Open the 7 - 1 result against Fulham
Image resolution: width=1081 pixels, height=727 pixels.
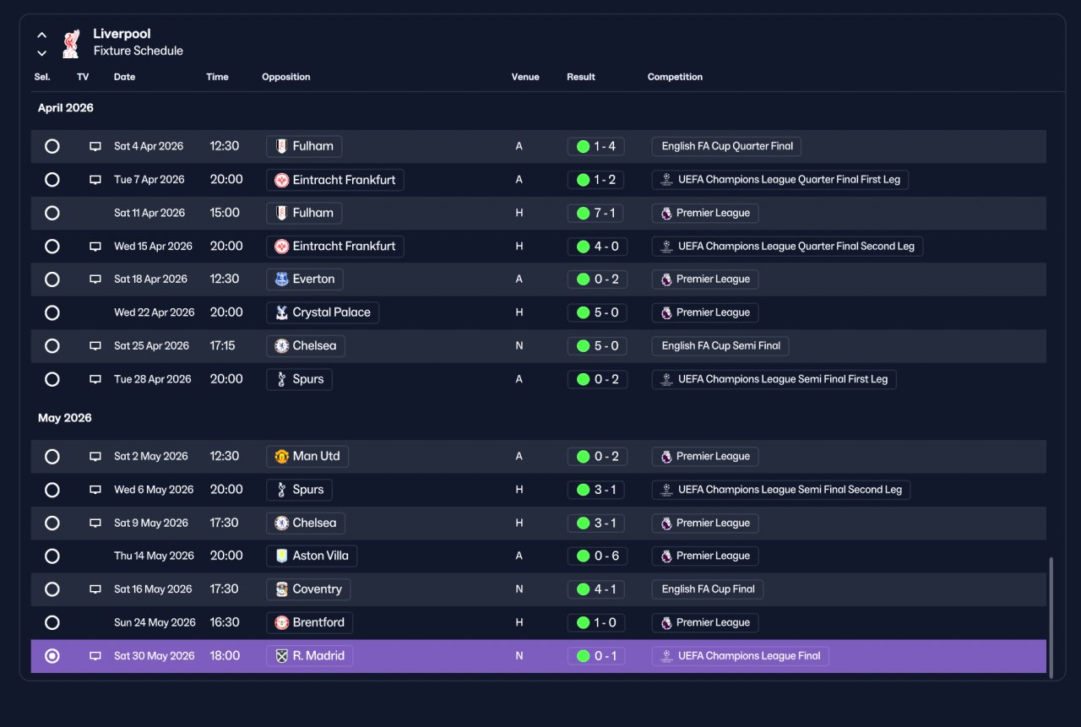(596, 213)
